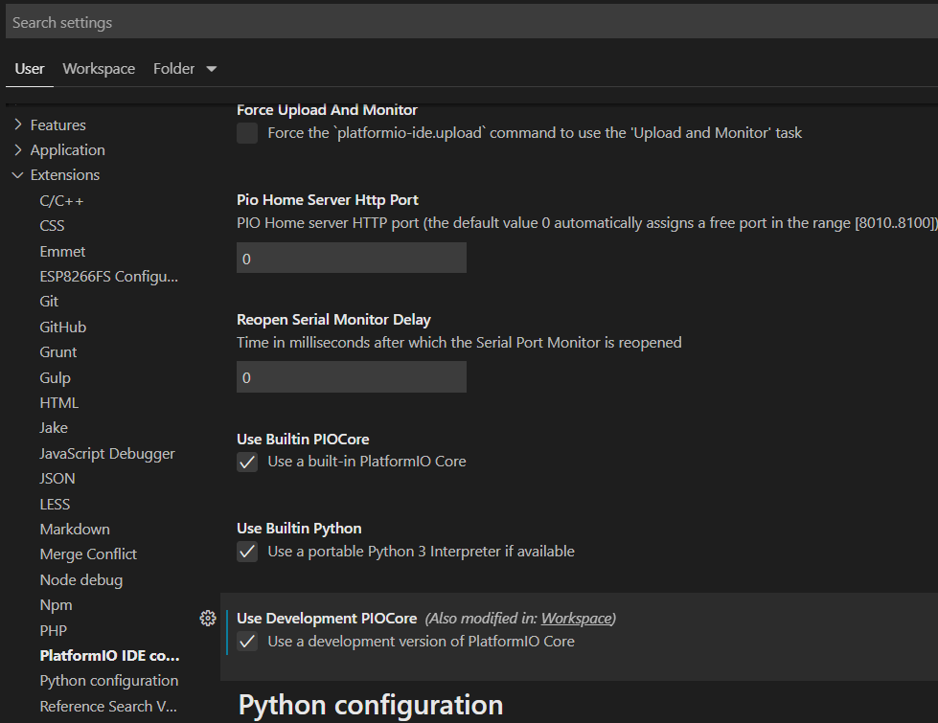Select Merge Conflict settings entry

[x=88, y=554]
